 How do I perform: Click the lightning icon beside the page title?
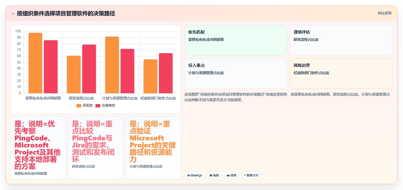13,14
